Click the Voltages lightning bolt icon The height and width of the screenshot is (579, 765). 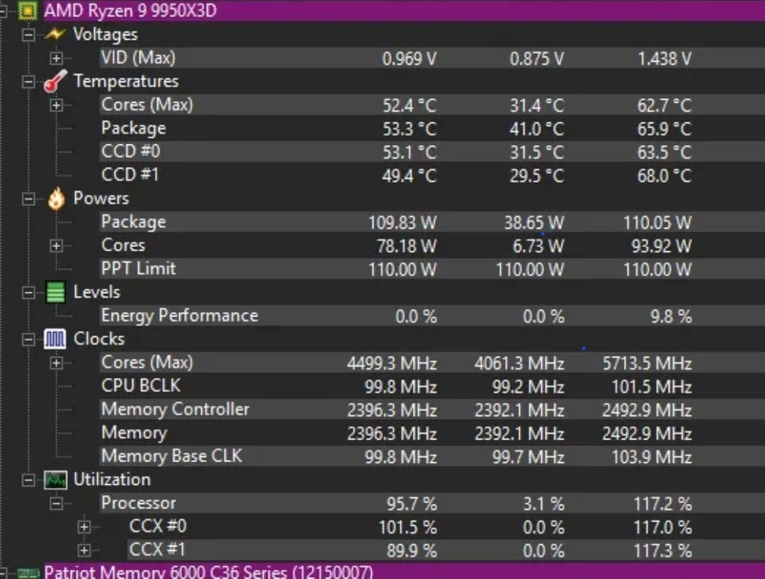click(55, 34)
